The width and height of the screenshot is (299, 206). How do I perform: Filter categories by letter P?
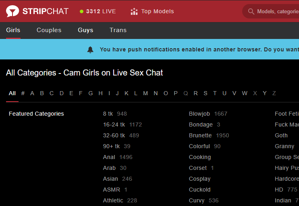pyautogui.click(x=176, y=93)
